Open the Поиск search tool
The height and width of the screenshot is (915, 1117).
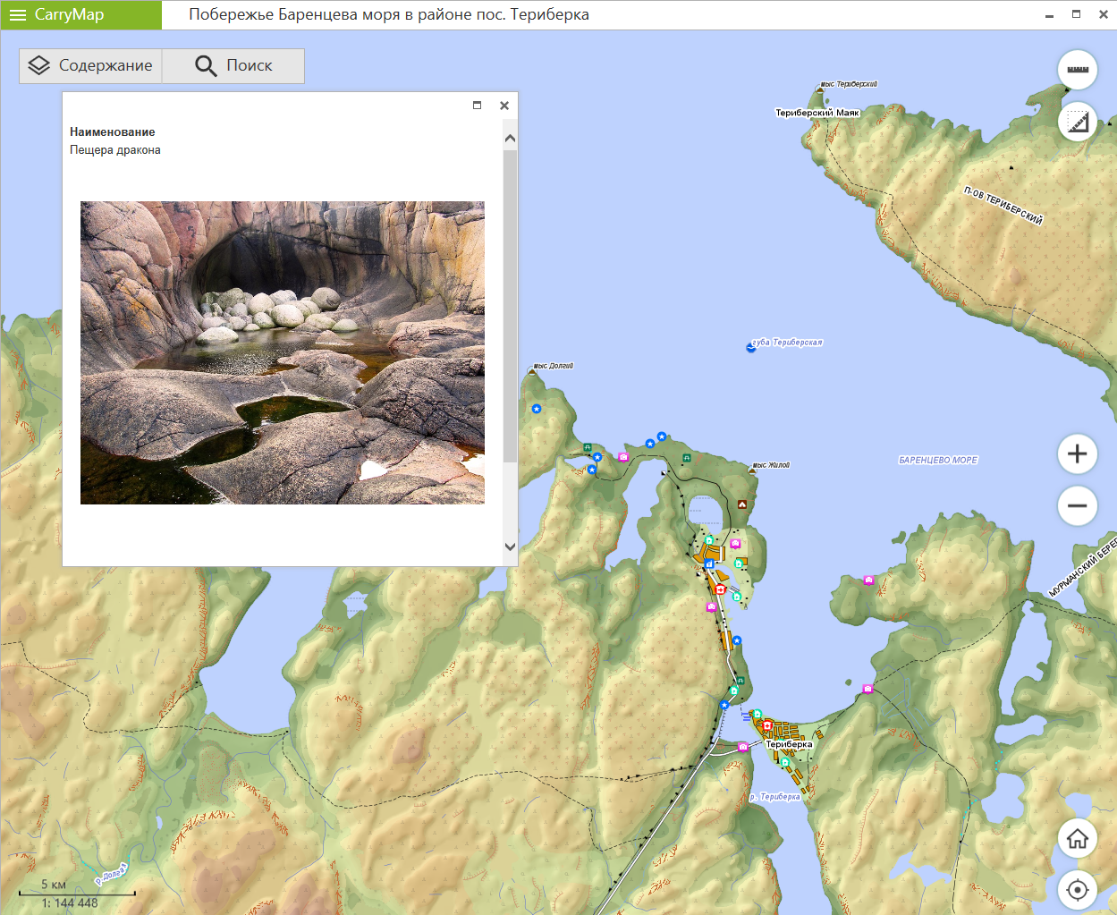(x=233, y=65)
